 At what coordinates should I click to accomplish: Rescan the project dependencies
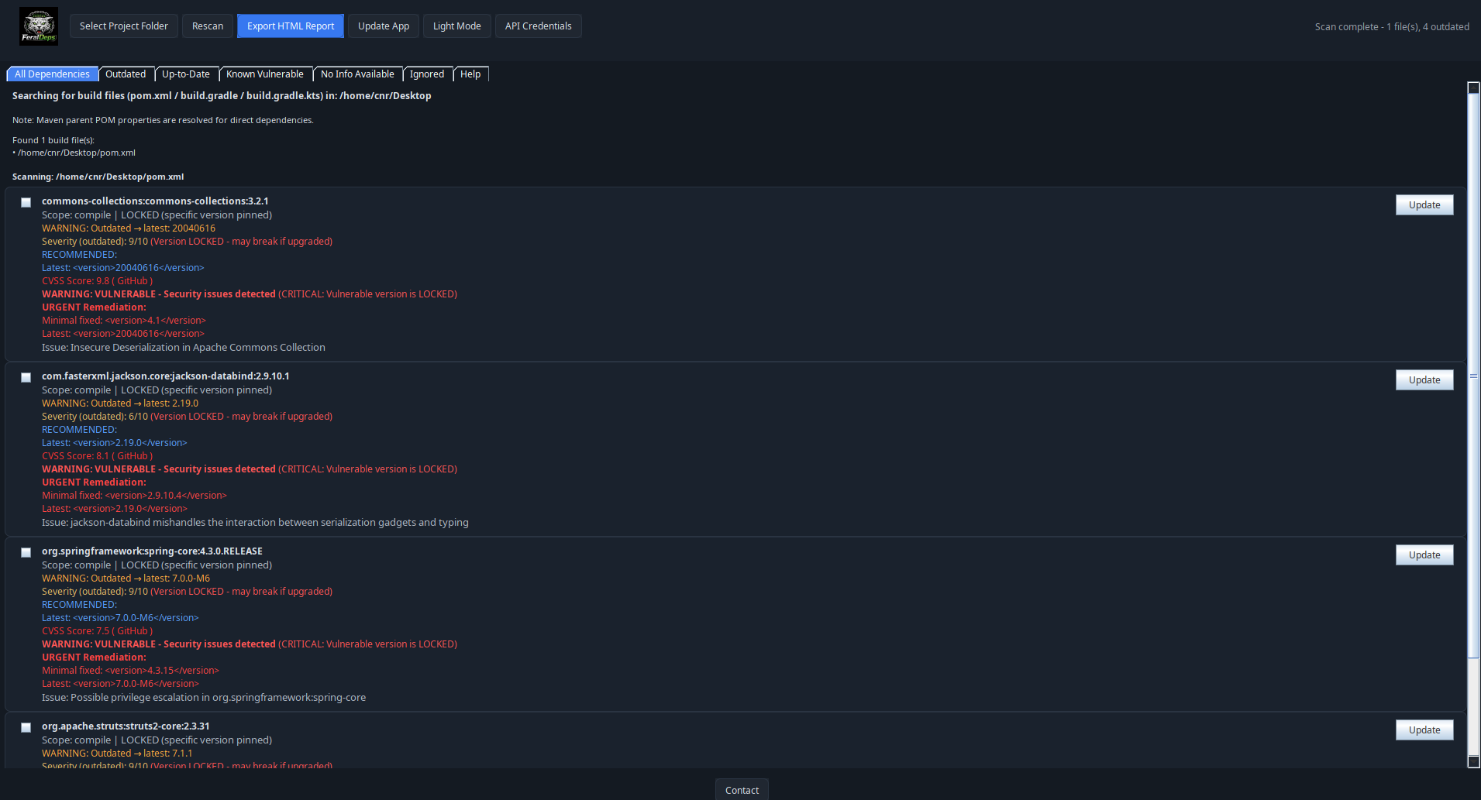tap(208, 26)
